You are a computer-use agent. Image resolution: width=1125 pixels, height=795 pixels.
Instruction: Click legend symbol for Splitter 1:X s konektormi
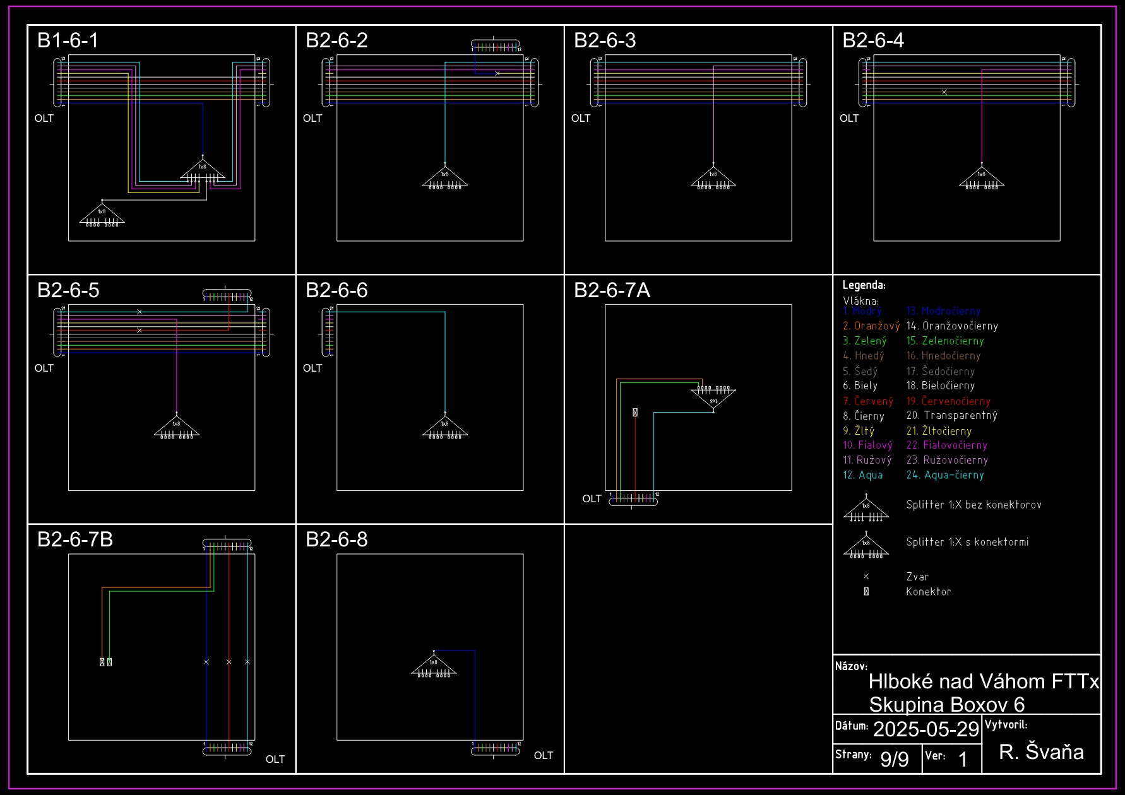pyautogui.click(x=866, y=546)
